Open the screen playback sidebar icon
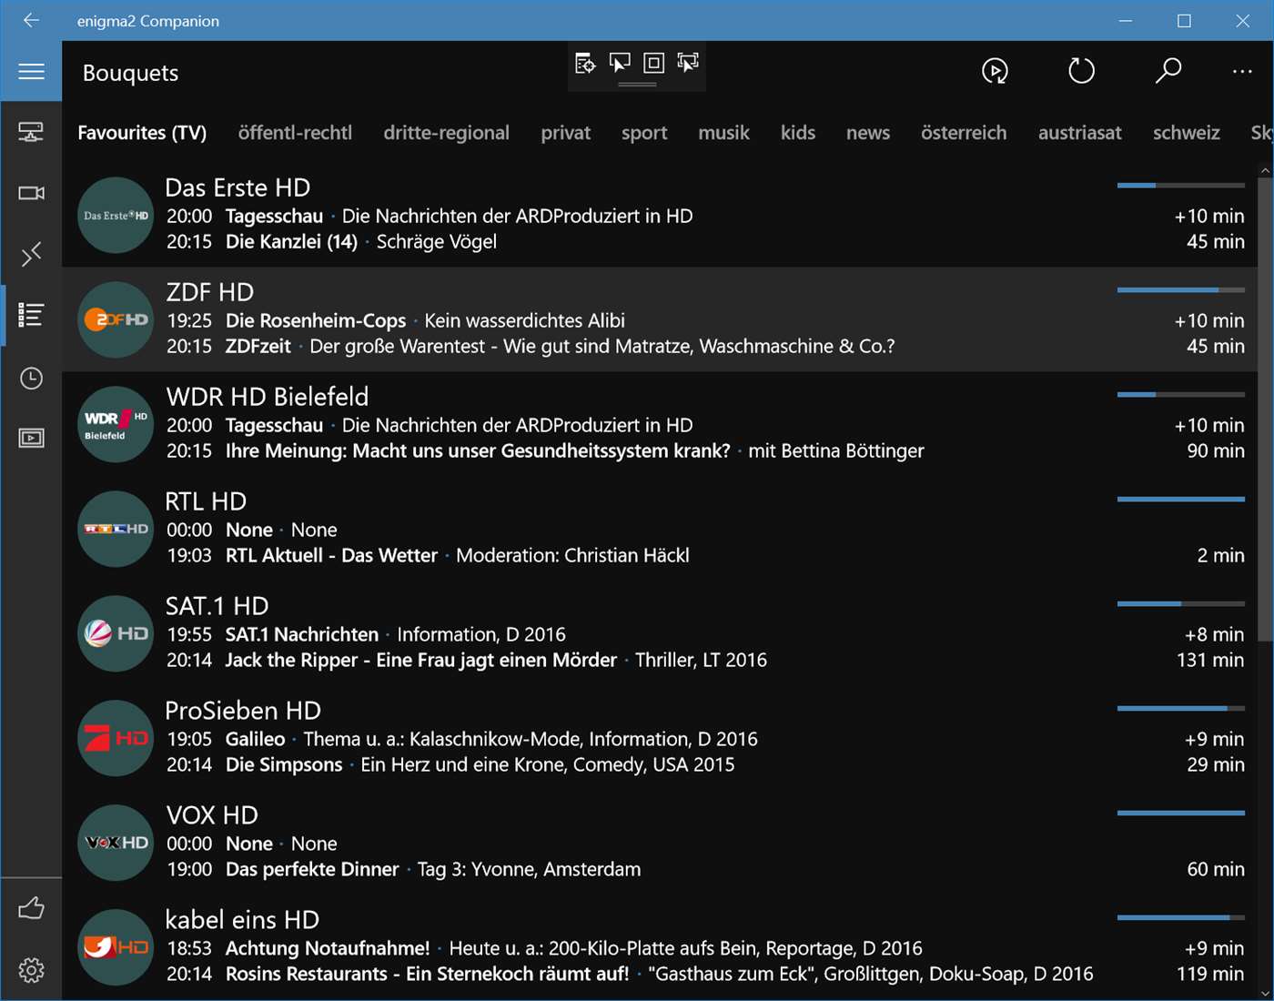The width and height of the screenshot is (1274, 1001). pos(31,439)
